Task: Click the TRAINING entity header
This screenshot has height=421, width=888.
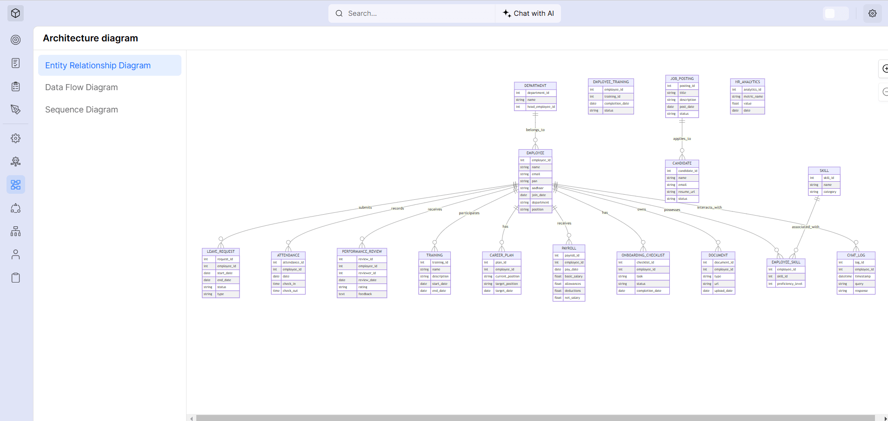Action: 434,255
